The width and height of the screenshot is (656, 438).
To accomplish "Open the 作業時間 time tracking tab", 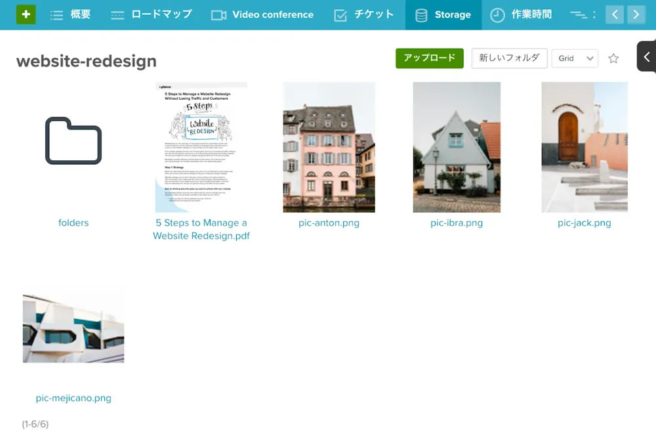I will 521,14.
